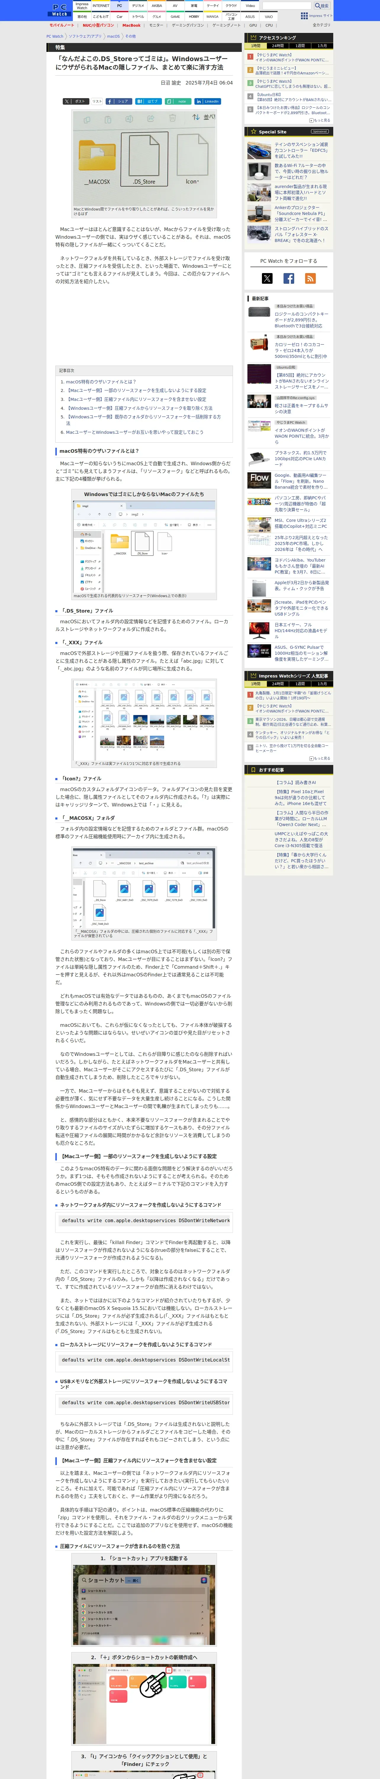Screen dimensions: 380x1779
Task: Click もっと見る under アクセスランキング
Action: [320, 120]
